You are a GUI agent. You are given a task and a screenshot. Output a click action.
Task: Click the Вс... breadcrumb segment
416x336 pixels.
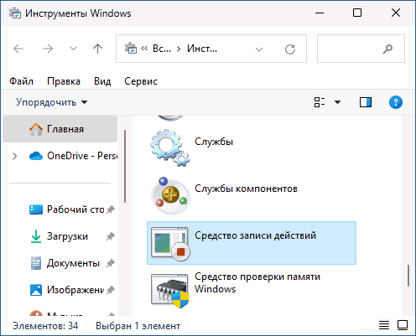point(162,49)
